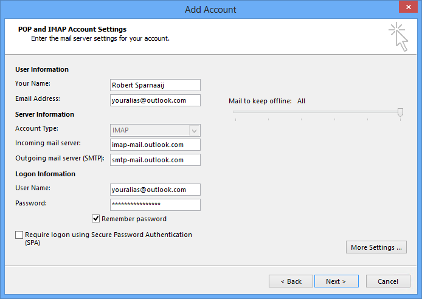Enable Secure Password Authentication checkbox
422x299 pixels.
(19, 235)
